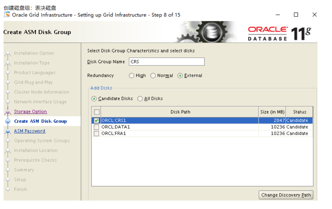The width and height of the screenshot is (332, 209).
Task: Select Normal redundancy option
Action: [x=153, y=76]
